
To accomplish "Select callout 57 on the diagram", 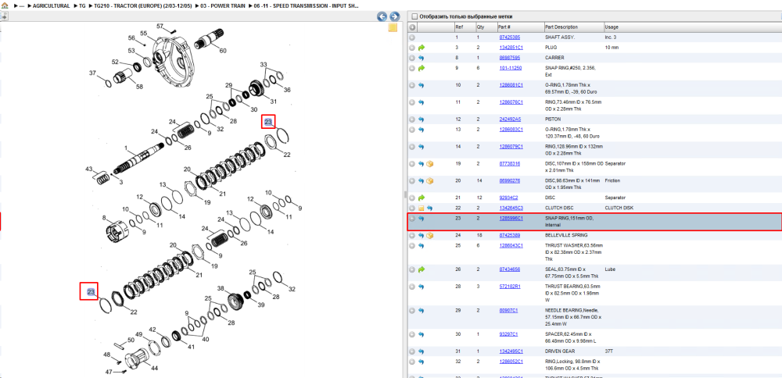I will tap(160, 26).
